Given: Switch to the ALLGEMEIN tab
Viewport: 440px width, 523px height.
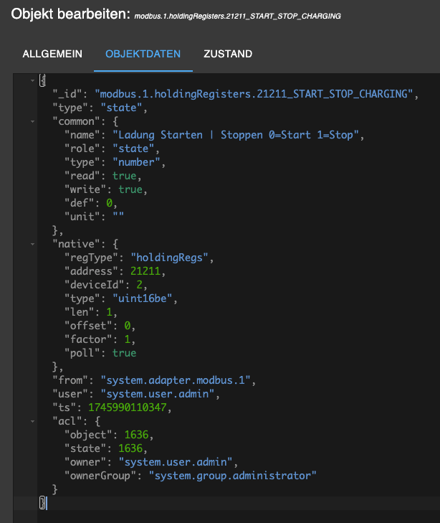Looking at the screenshot, I should (52, 54).
